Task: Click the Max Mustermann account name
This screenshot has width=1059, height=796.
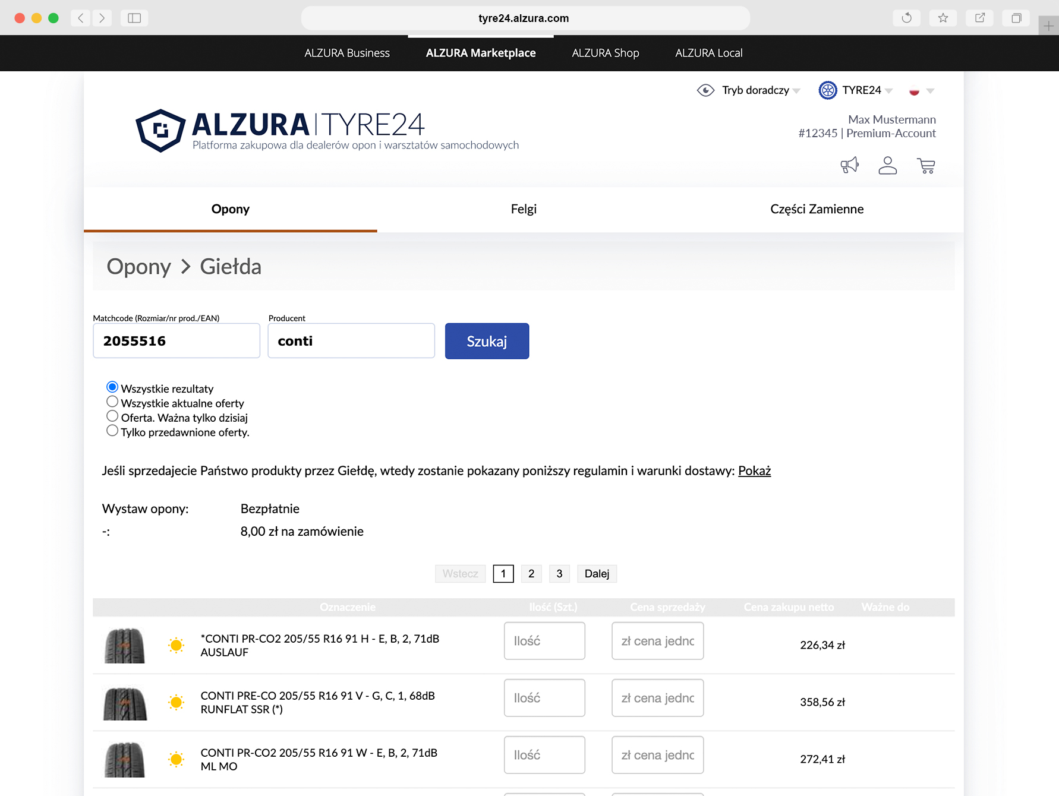Action: (891, 119)
